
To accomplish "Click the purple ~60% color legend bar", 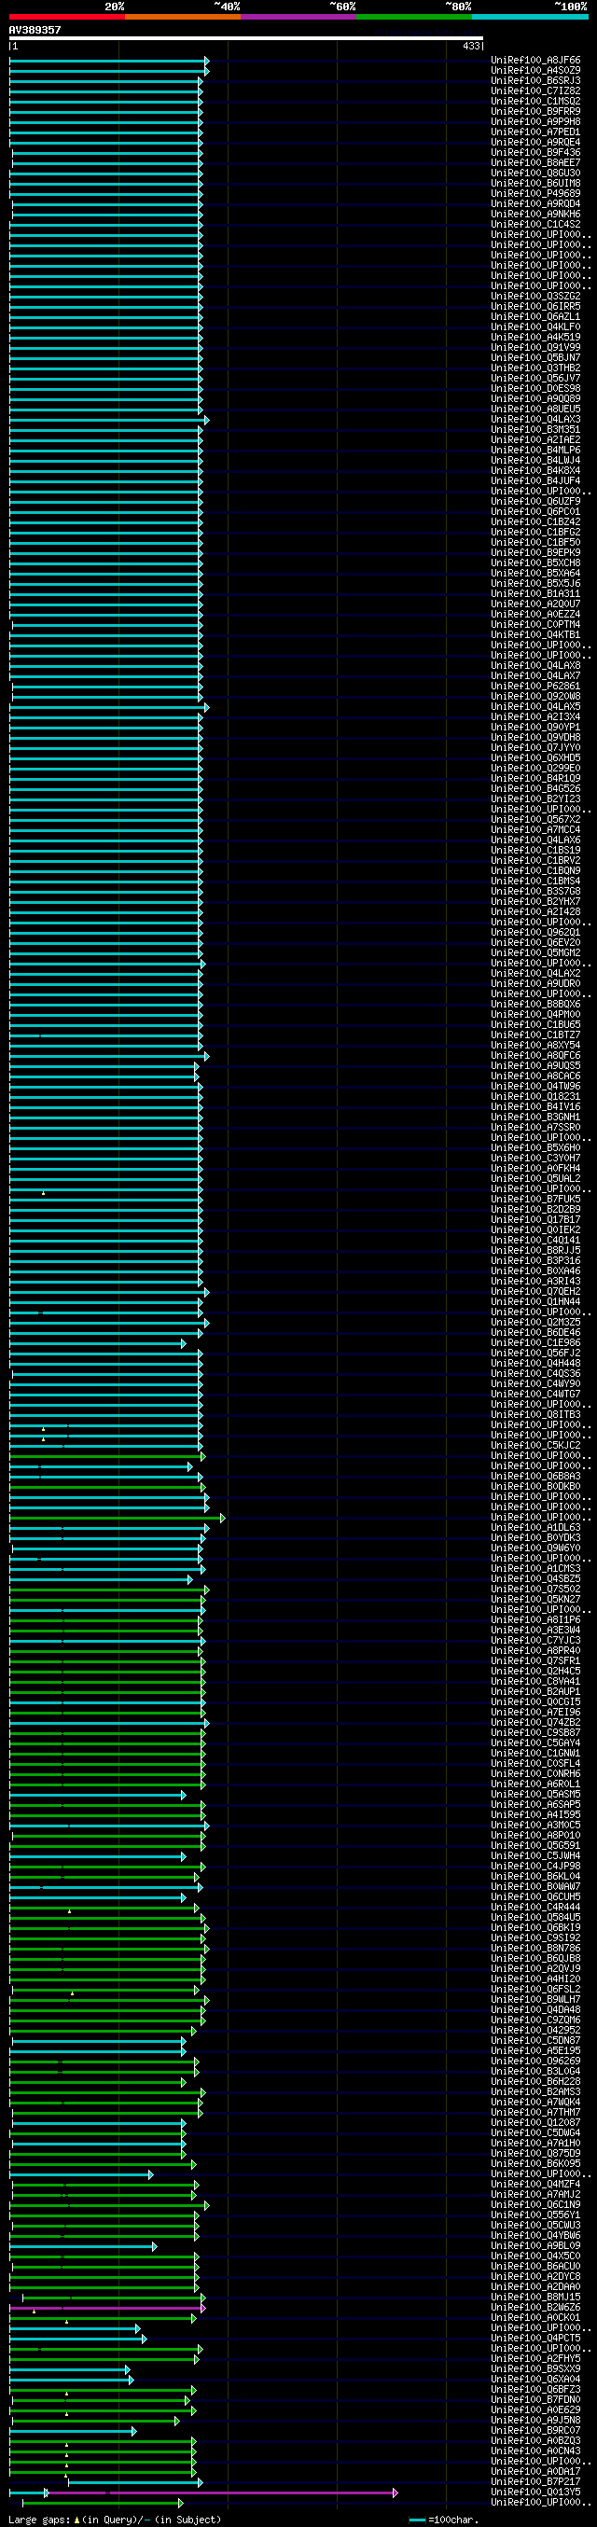I will tap(298, 17).
